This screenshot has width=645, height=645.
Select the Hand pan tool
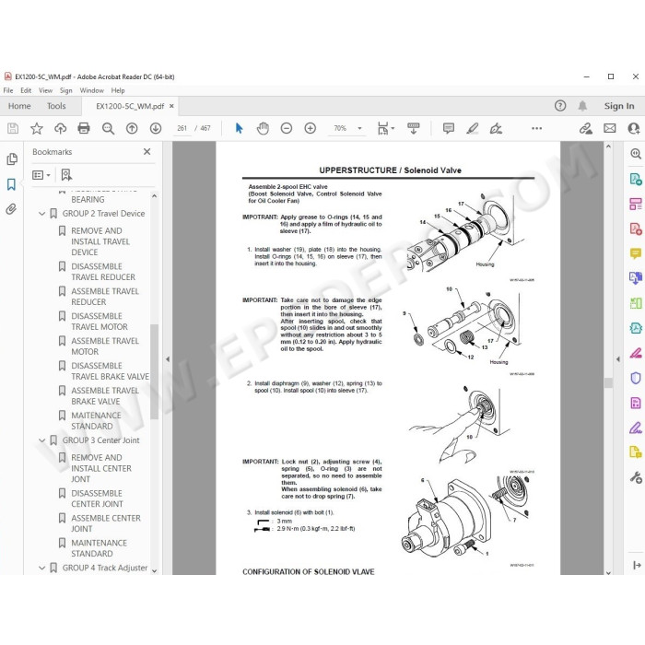[263, 129]
